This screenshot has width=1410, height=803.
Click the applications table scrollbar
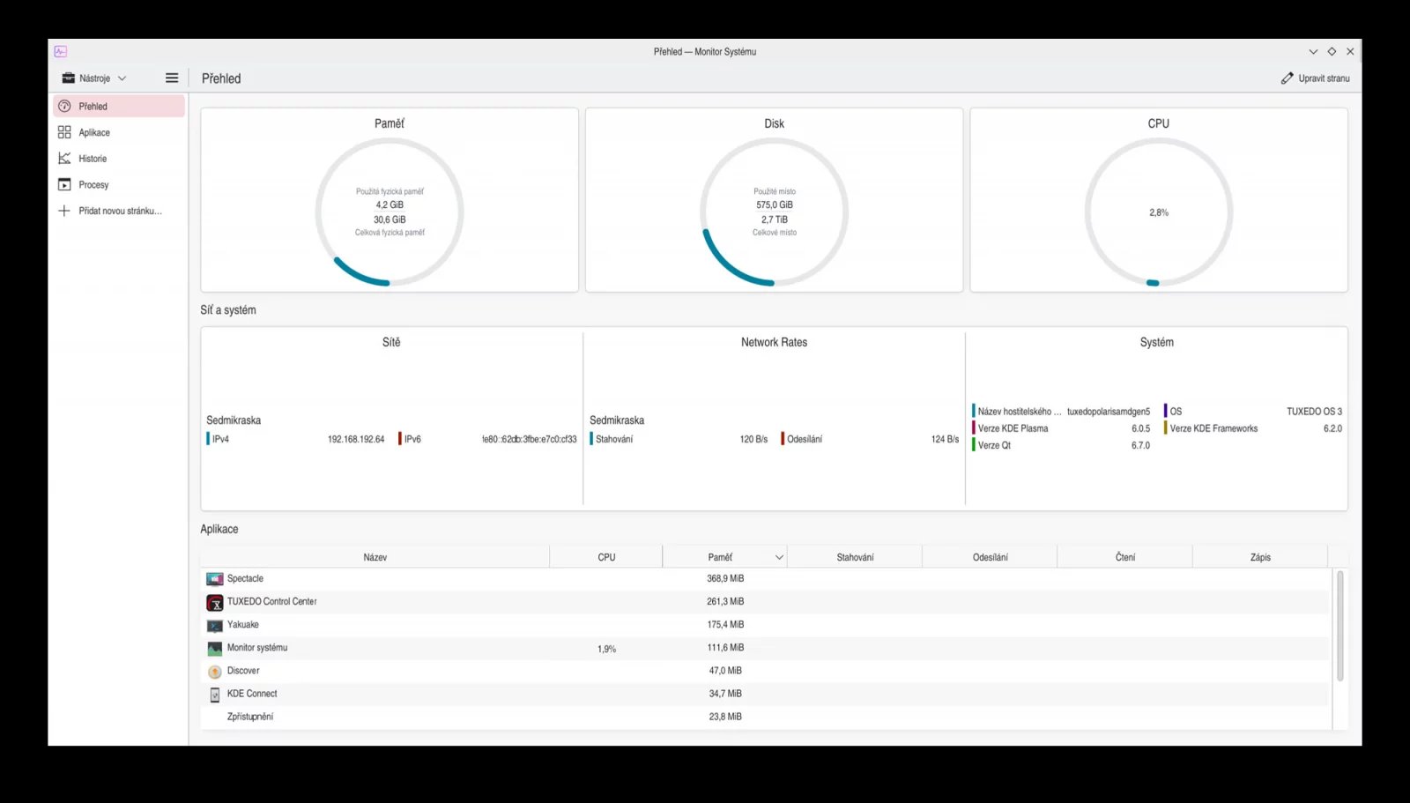(1340, 626)
